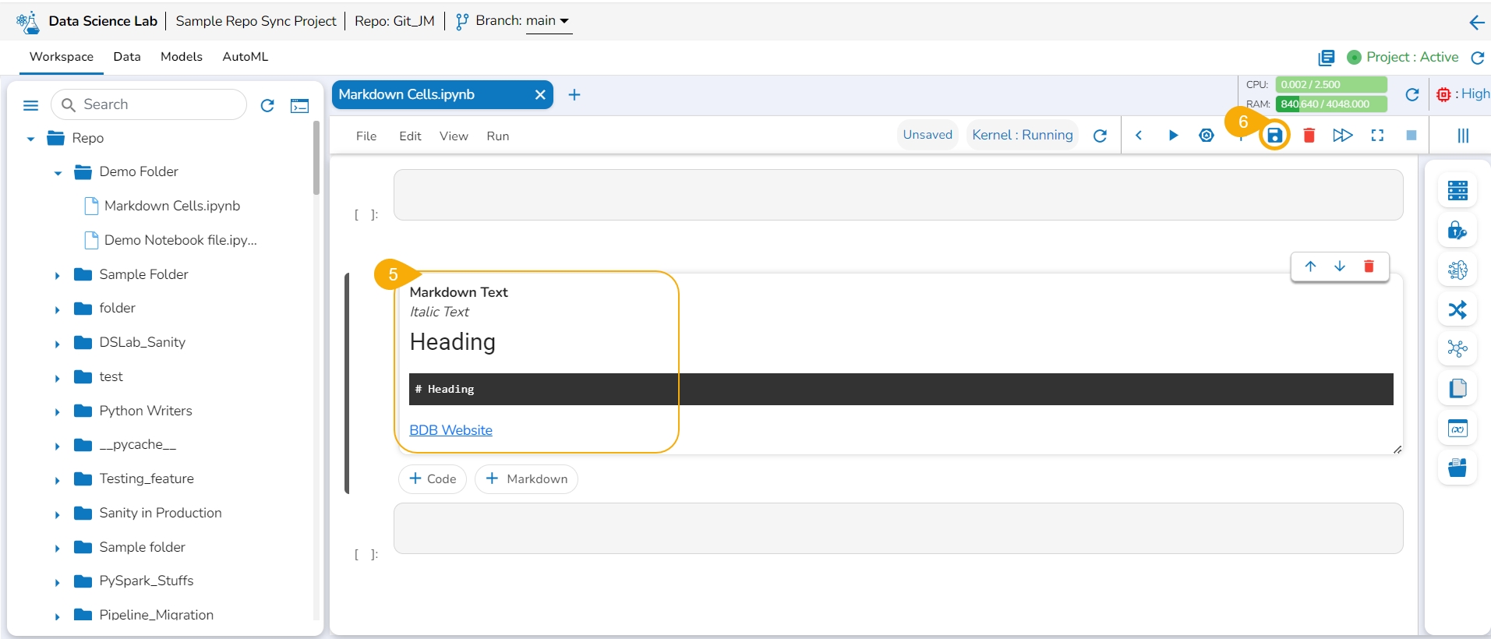Image resolution: width=1491 pixels, height=639 pixels.
Task: Refresh the repository file tree
Action: click(267, 105)
